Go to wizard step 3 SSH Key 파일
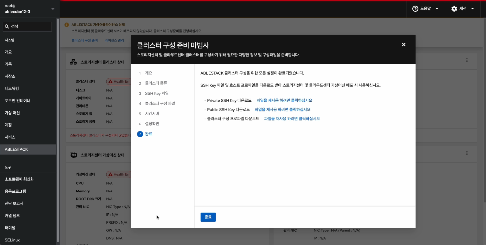This screenshot has width=486, height=245. click(157, 93)
